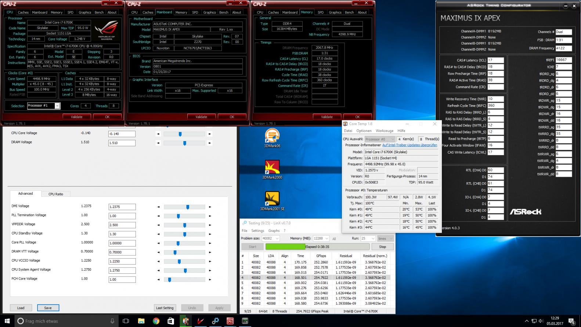The width and height of the screenshot is (581, 327).
Task: Click Validate in the CPU-Z Memory window
Action: point(327,117)
